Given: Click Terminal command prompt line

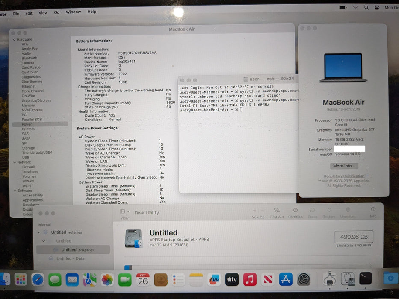Looking at the screenshot, I should pyautogui.click(x=211, y=110).
